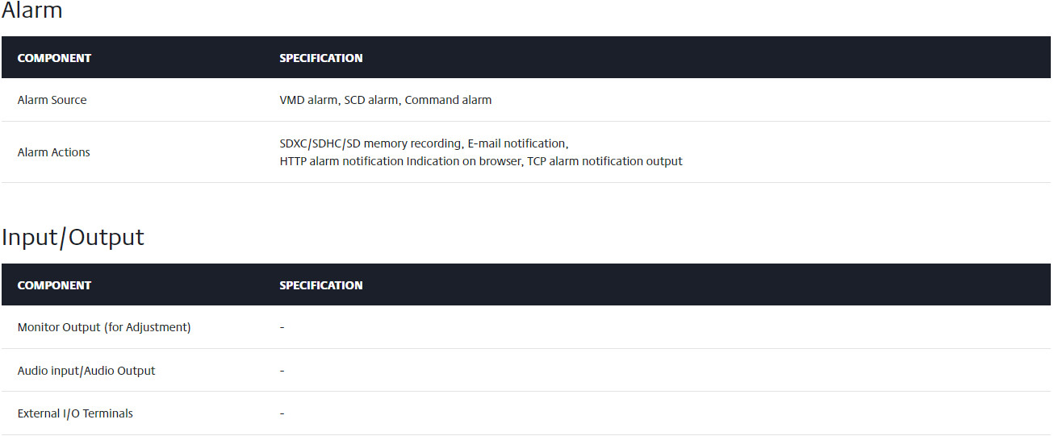This screenshot has width=1054, height=436.
Task: Click the Input/Output section heading
Action: coord(73,238)
